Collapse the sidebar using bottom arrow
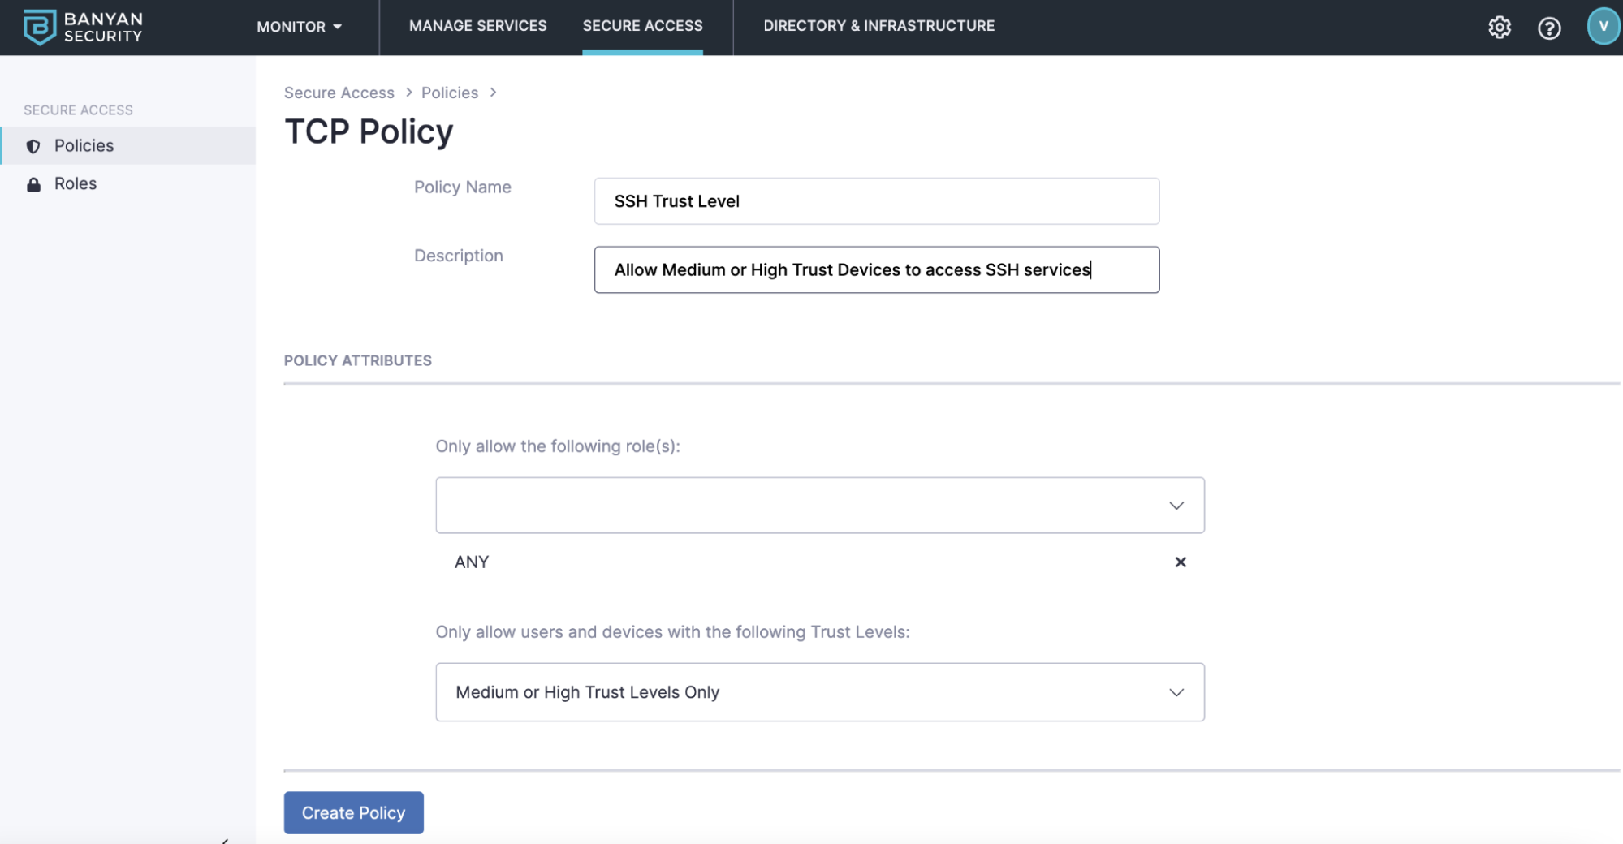1623x844 pixels. pos(225,840)
